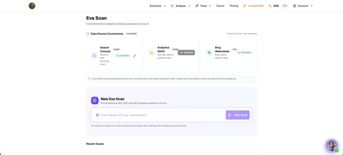The width and height of the screenshot is (343, 155).
Task: Open the Pricing page
Action: tap(234, 6)
